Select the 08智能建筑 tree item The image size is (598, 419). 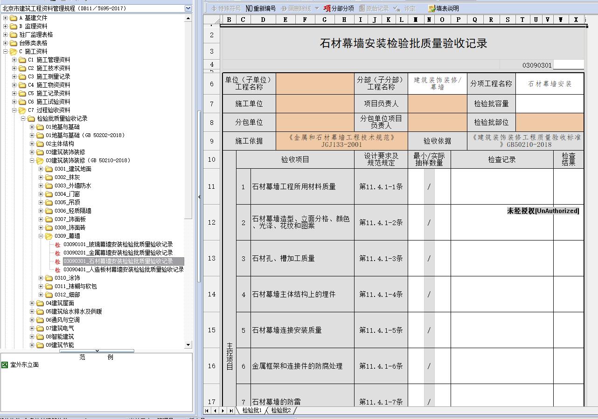60,337
